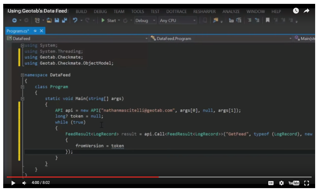Open the Any CPU platform dropdown
Image resolution: width=319 pixels, height=191 pixels.
[x=178, y=21]
